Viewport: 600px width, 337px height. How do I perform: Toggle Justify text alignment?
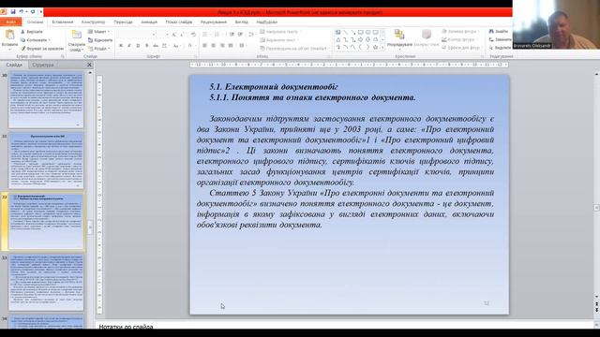click(231, 46)
